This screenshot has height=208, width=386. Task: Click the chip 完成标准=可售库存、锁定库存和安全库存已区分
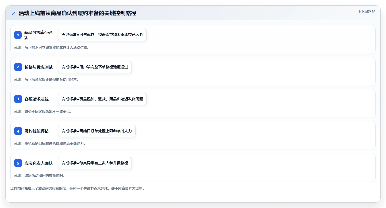pyautogui.click(x=102, y=35)
